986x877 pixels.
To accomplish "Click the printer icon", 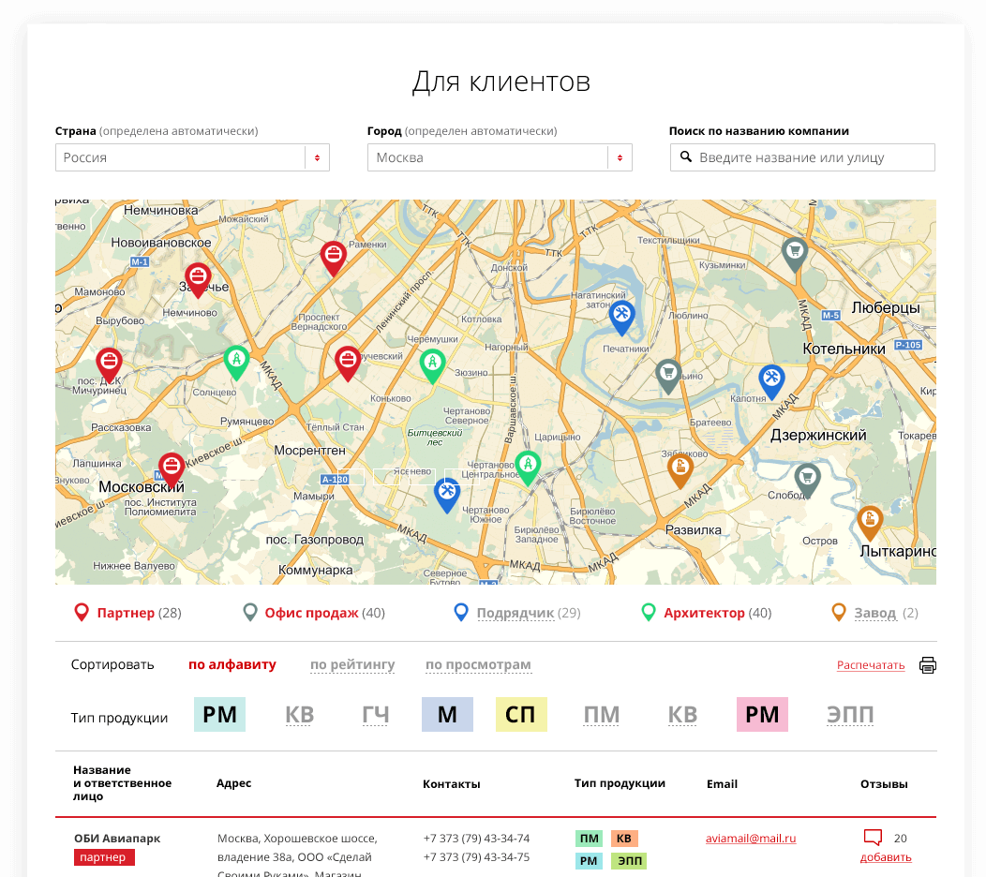I will pos(928,665).
